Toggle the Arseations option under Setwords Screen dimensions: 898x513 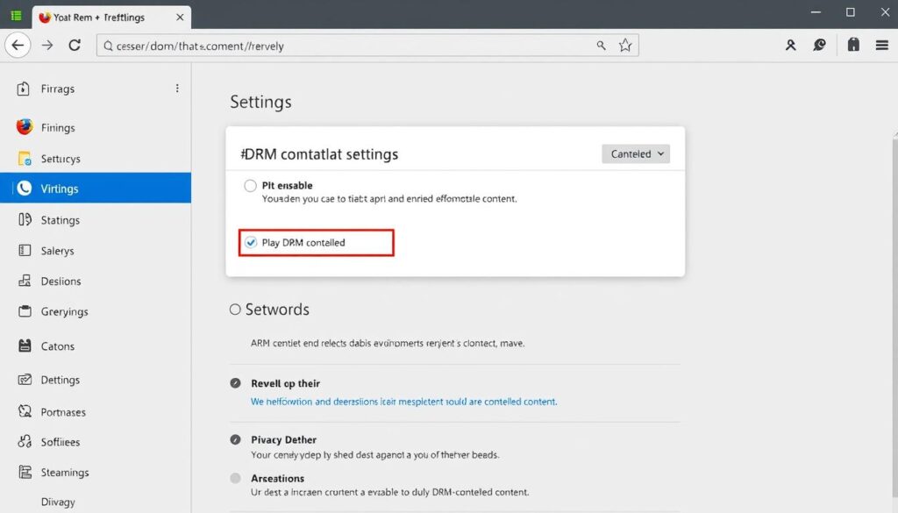pos(236,478)
